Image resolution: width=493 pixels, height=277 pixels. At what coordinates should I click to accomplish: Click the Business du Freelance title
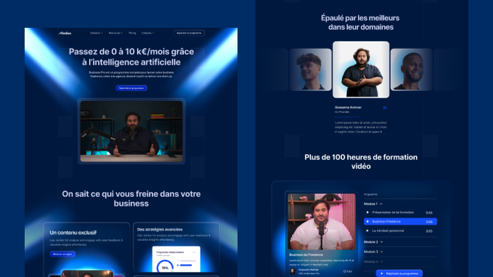[x=306, y=255]
